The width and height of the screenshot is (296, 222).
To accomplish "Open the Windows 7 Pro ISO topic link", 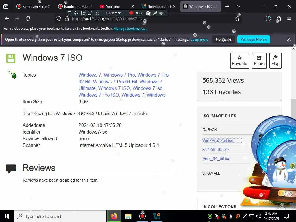I will (99, 95).
